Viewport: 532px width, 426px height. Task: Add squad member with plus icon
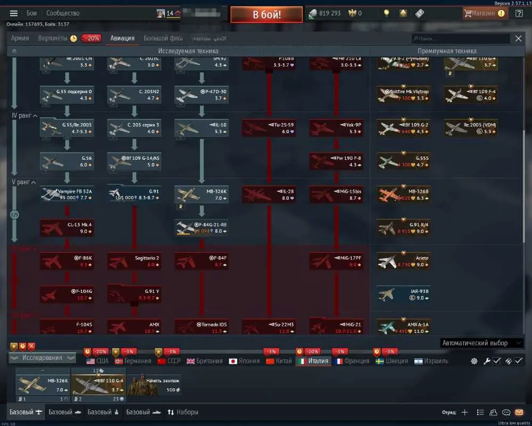464,412
